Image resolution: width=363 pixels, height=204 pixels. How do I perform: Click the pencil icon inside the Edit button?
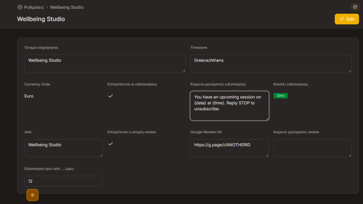341,19
